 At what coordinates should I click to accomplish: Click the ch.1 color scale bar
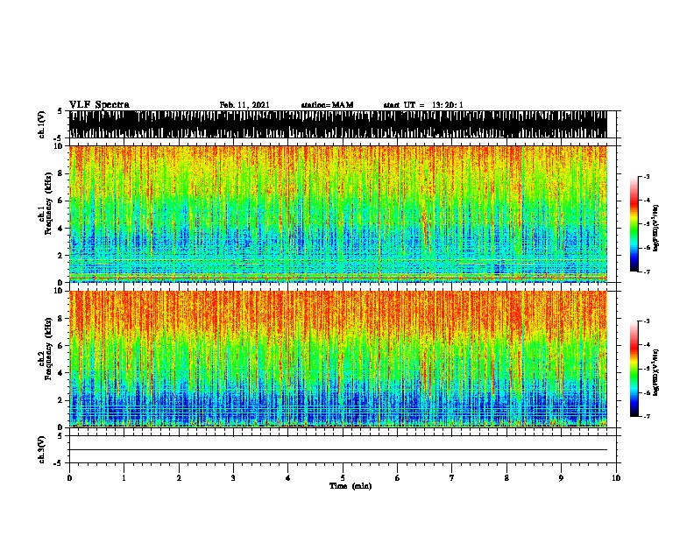(634, 224)
